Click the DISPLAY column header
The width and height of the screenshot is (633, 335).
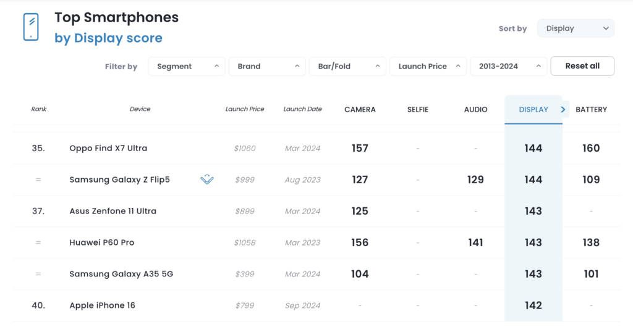tap(533, 110)
